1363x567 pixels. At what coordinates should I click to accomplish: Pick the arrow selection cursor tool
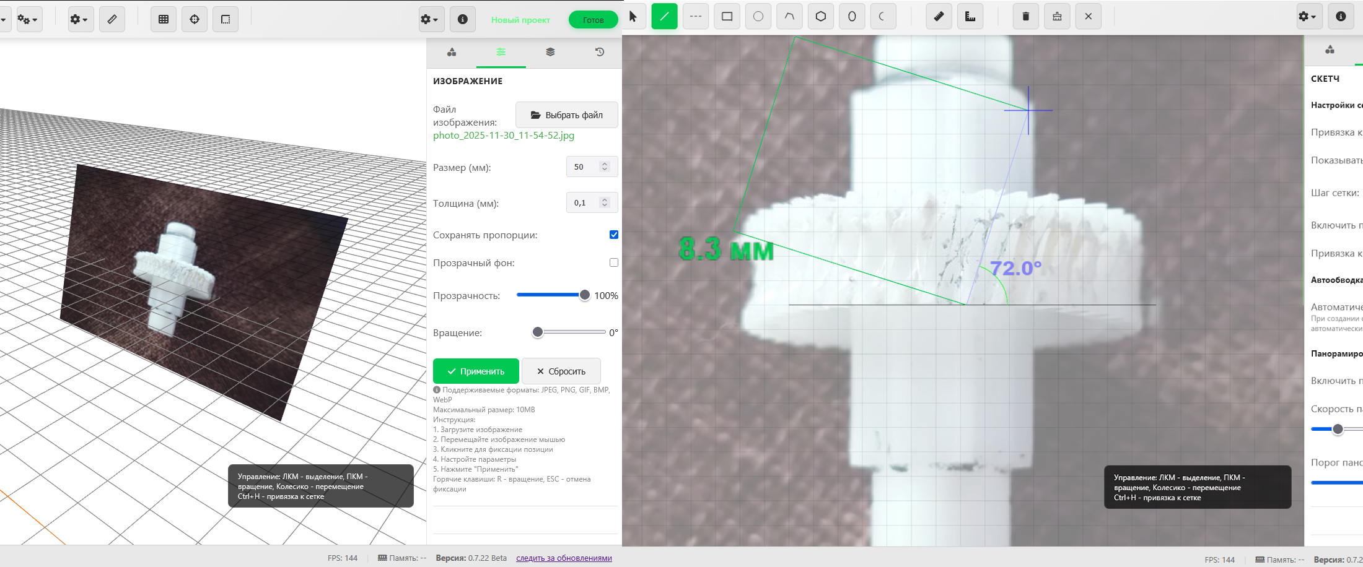633,17
